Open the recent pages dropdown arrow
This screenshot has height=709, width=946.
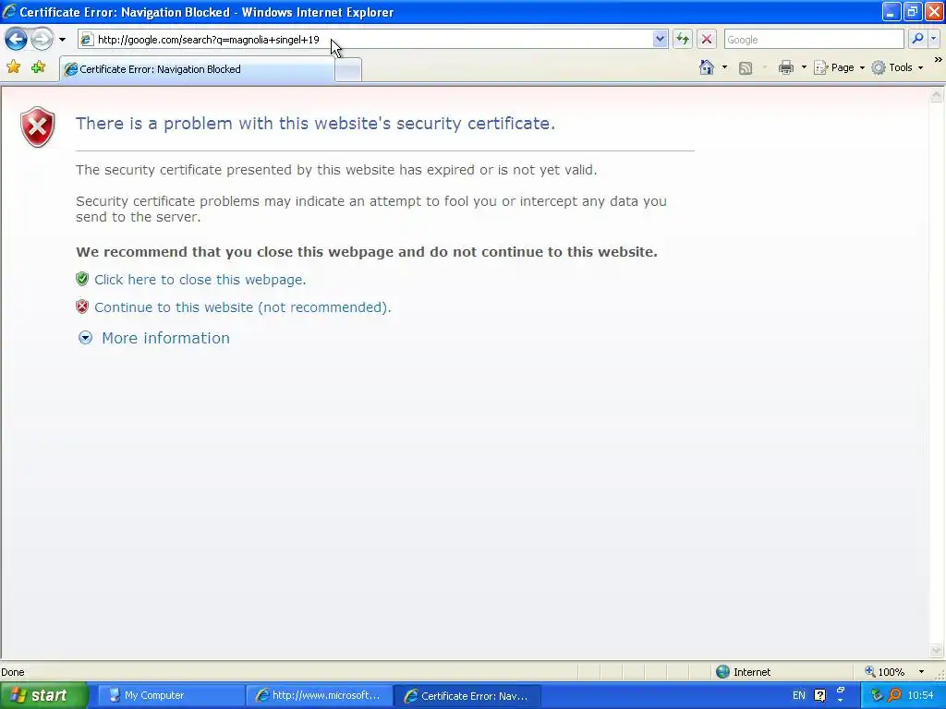(62, 40)
